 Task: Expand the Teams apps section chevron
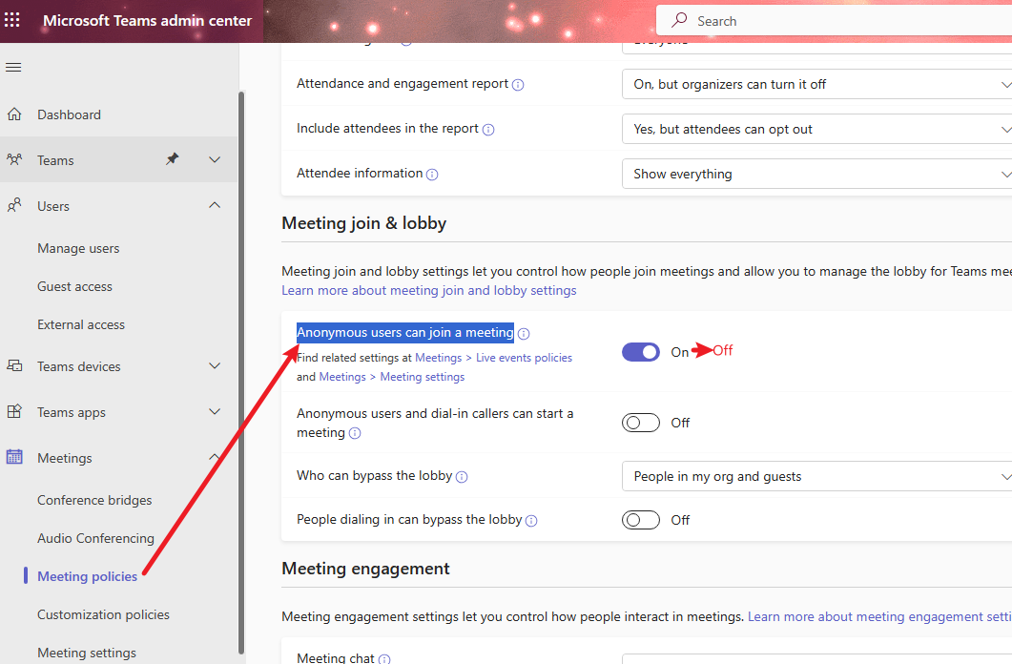click(215, 412)
